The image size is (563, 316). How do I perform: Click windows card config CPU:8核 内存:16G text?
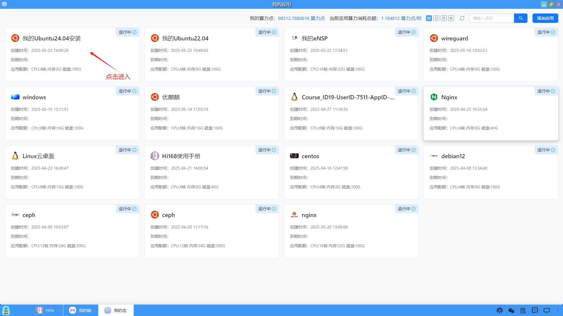tap(47, 128)
